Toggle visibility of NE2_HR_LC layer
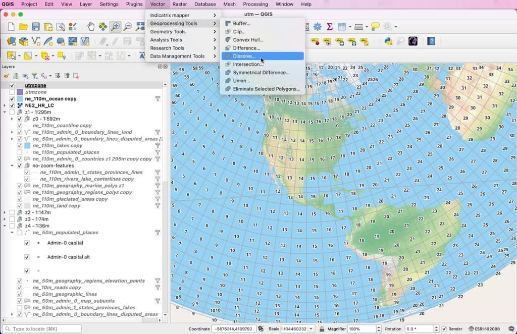517x334 pixels. [12, 105]
